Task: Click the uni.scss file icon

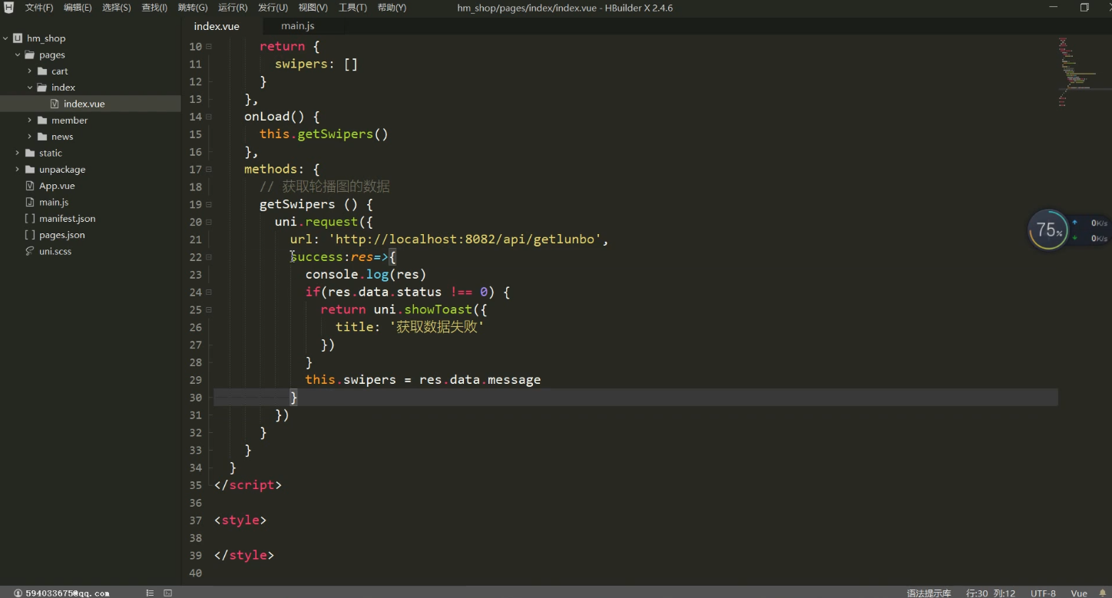Action: pos(30,251)
